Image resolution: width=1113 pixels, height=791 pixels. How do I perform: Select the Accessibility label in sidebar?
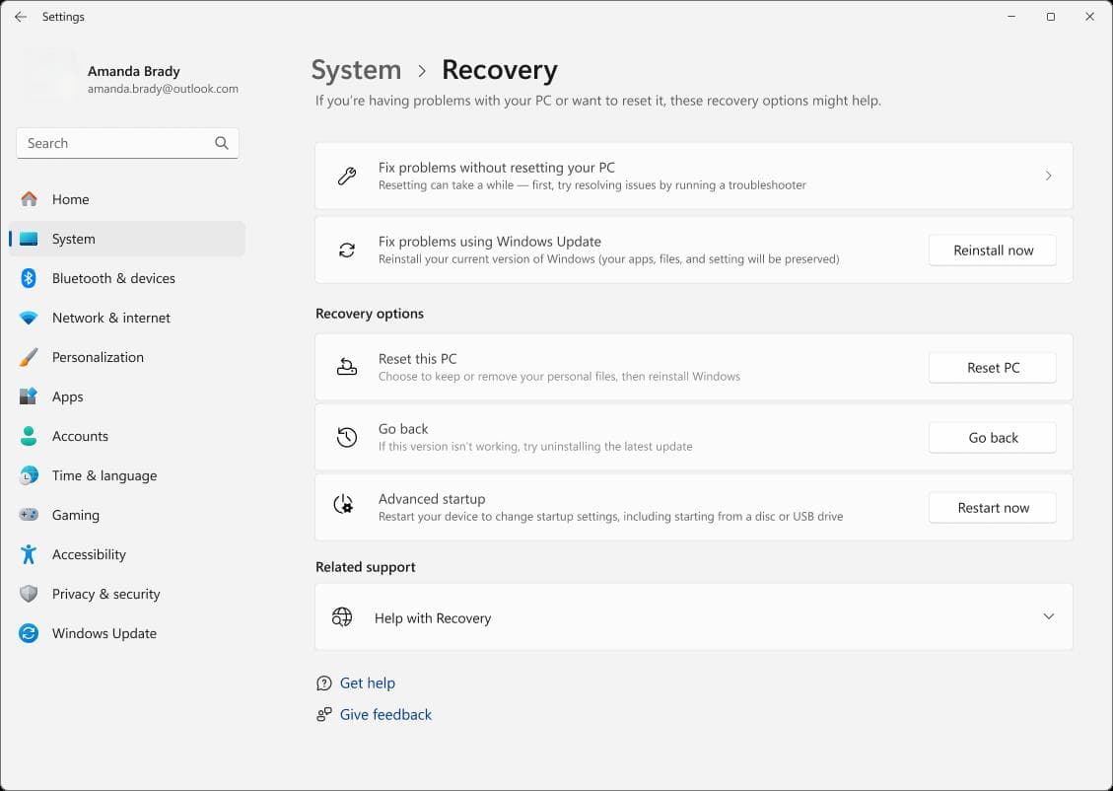coord(89,554)
